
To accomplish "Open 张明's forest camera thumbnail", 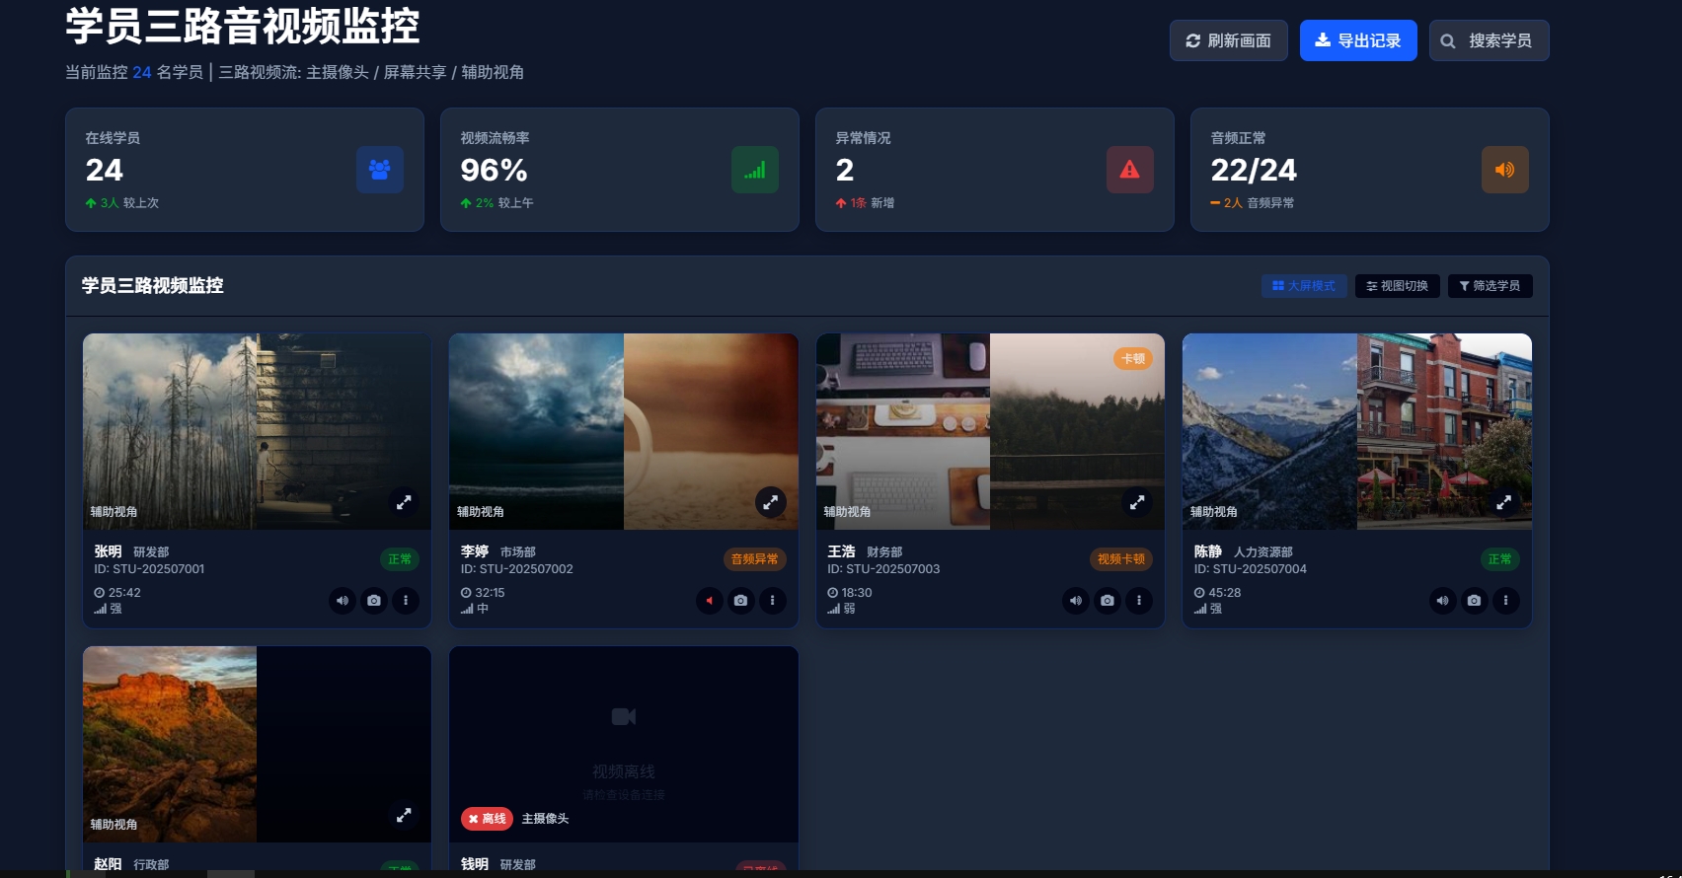I will (170, 431).
